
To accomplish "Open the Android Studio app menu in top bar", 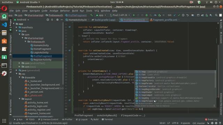I will pos(28,2).
